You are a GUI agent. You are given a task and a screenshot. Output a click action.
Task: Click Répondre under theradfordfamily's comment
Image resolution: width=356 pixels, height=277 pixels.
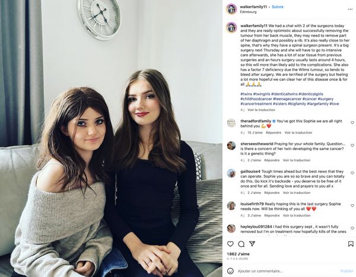pos(274,133)
